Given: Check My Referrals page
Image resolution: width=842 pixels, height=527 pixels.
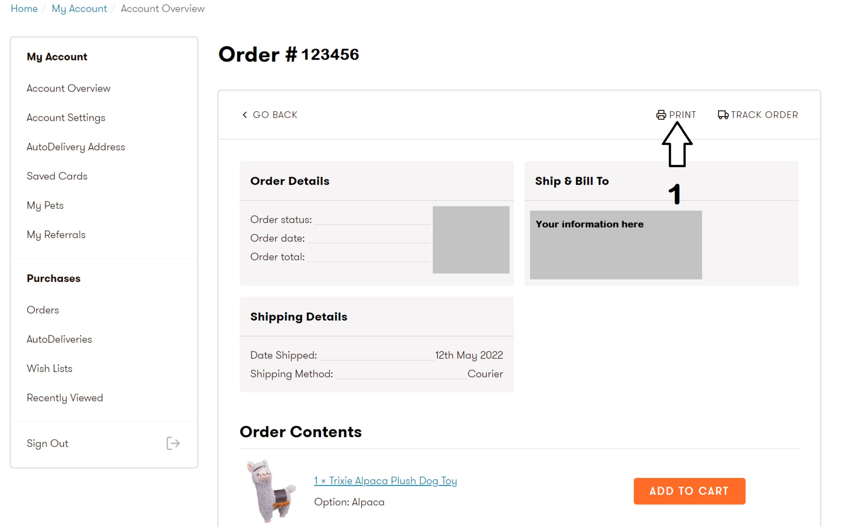Looking at the screenshot, I should coord(56,235).
